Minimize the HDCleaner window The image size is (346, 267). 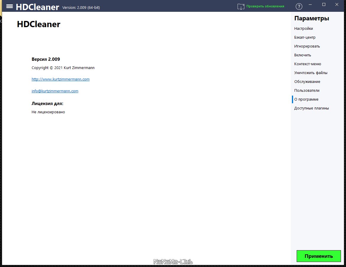click(x=310, y=4)
